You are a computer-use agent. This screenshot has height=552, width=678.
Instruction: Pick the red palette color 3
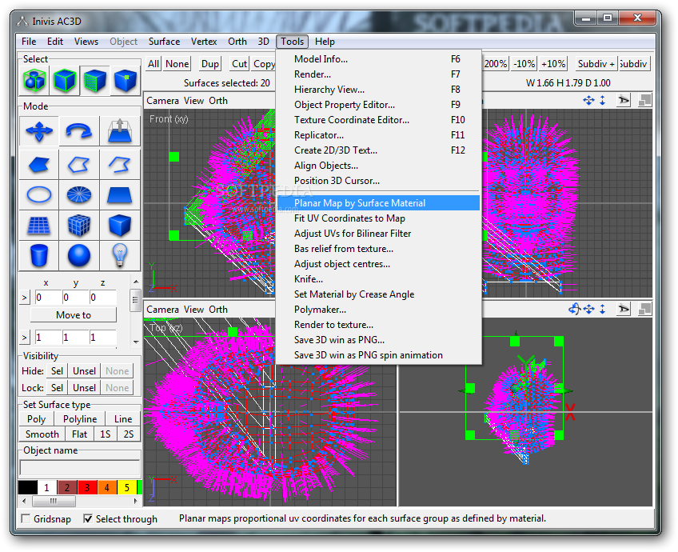pyautogui.click(x=87, y=487)
